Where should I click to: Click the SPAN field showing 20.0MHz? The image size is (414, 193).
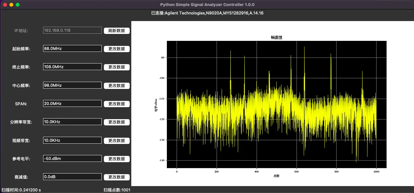pyautogui.click(x=72, y=103)
